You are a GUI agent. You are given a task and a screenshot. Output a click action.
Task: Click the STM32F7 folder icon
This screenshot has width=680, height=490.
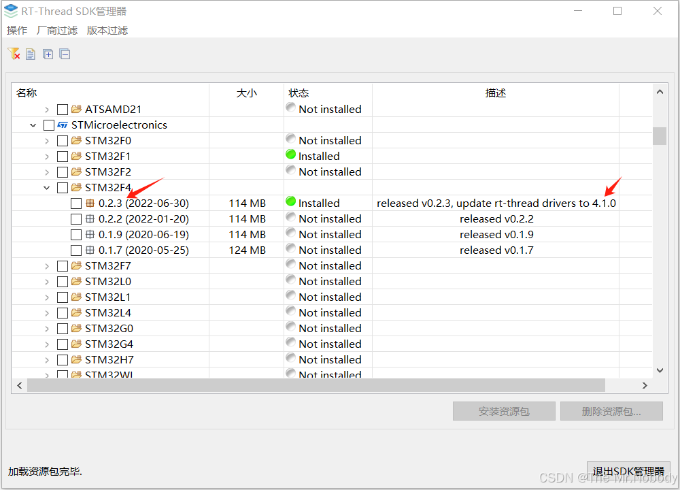click(x=76, y=265)
